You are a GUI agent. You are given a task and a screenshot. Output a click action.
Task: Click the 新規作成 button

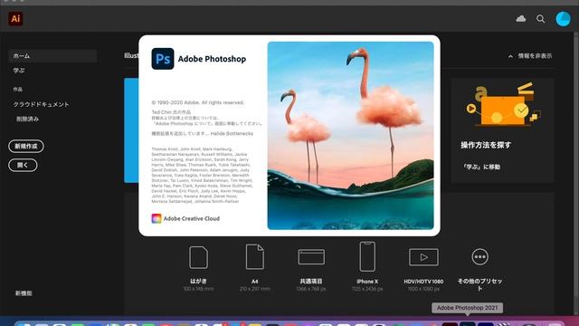click(x=26, y=146)
